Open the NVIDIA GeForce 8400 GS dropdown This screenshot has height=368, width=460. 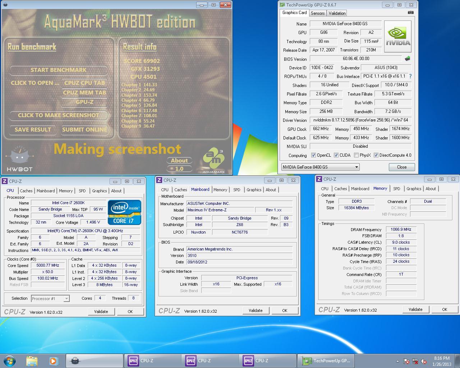tap(320, 167)
